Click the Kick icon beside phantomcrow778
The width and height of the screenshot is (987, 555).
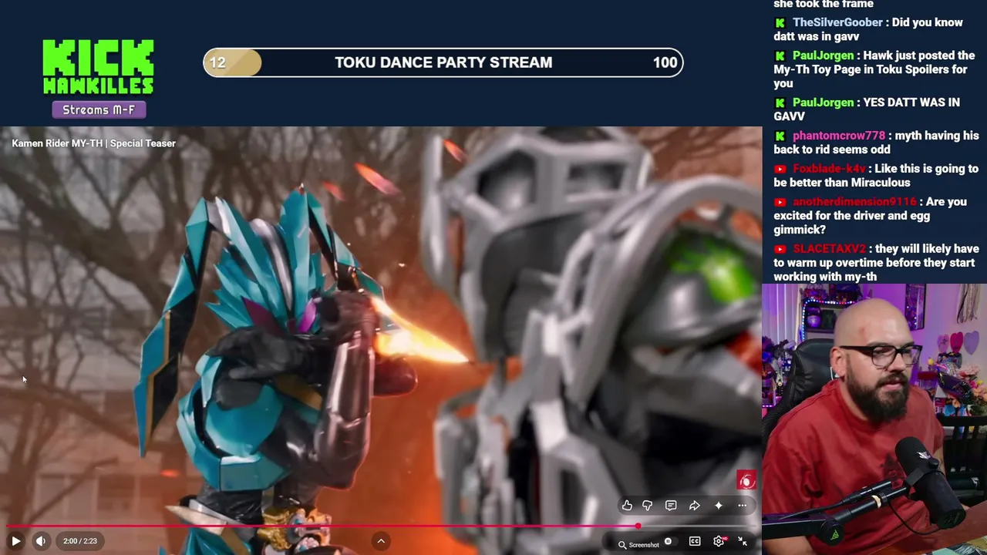(x=780, y=136)
